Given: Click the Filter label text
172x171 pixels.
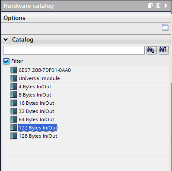Looking at the screenshot, I should pyautogui.click(x=17, y=61).
